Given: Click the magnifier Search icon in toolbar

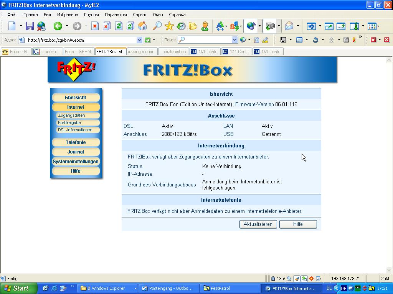Looking at the screenshot, I should (157, 26).
